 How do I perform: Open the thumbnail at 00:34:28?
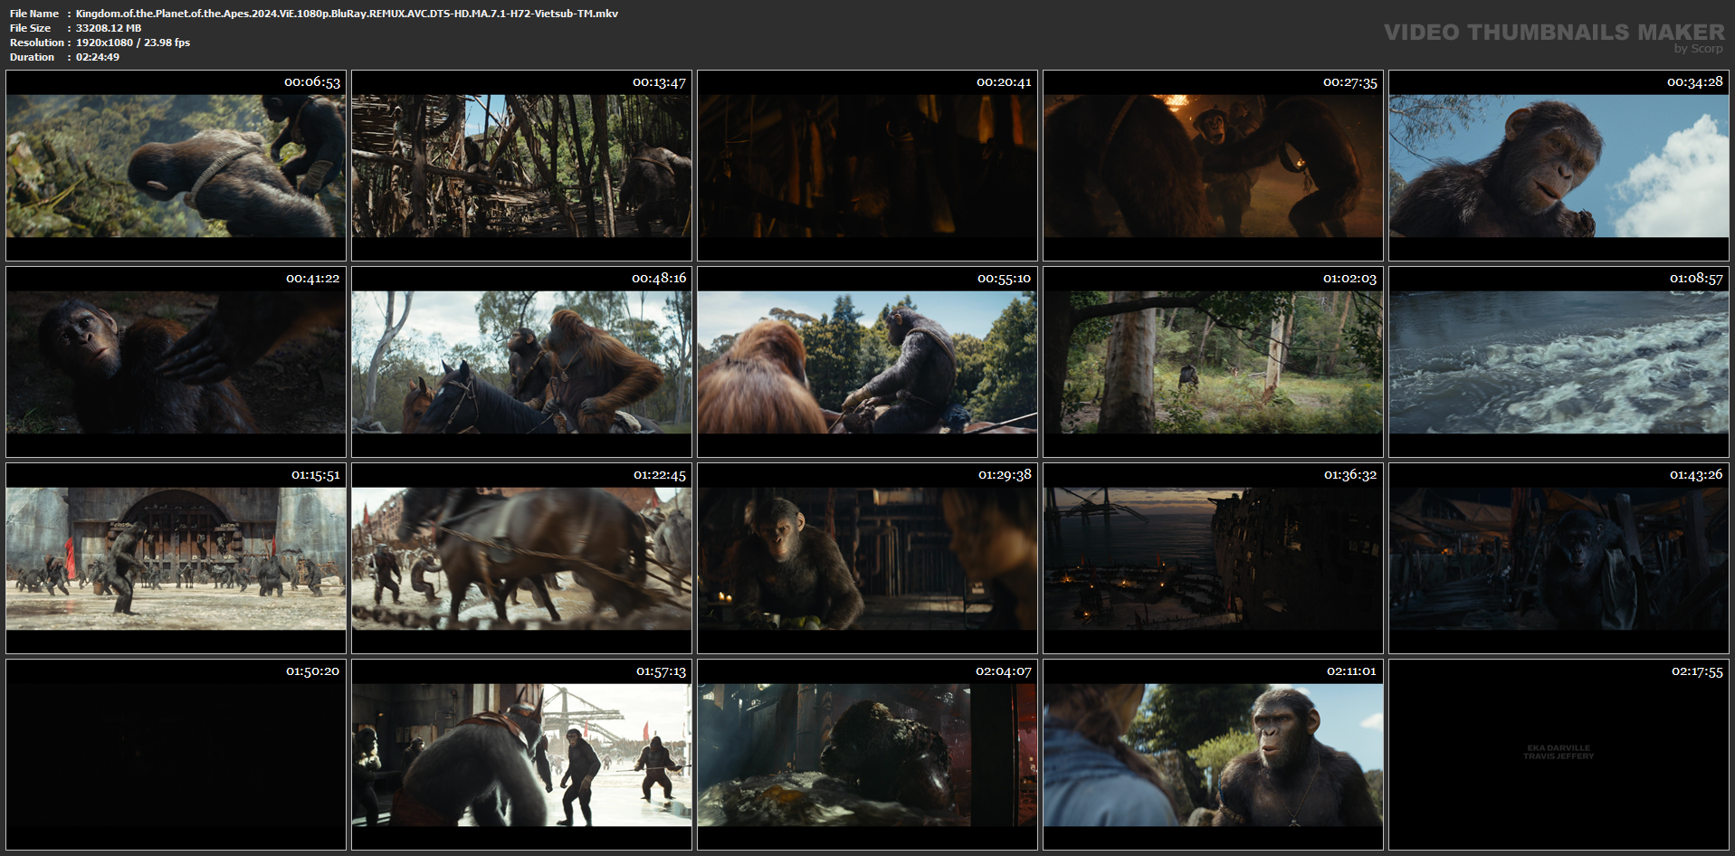[1559, 166]
